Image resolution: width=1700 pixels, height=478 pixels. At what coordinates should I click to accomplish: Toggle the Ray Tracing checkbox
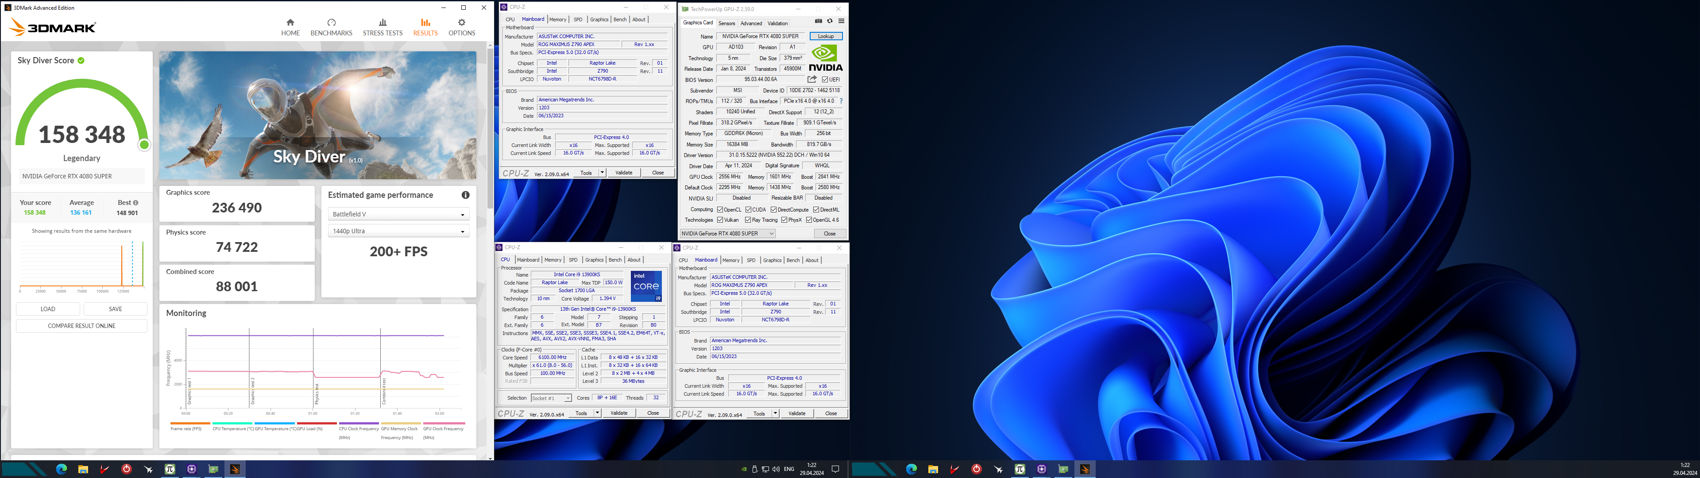pos(748,220)
